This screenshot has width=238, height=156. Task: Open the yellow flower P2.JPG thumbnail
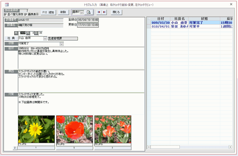tap(36, 129)
